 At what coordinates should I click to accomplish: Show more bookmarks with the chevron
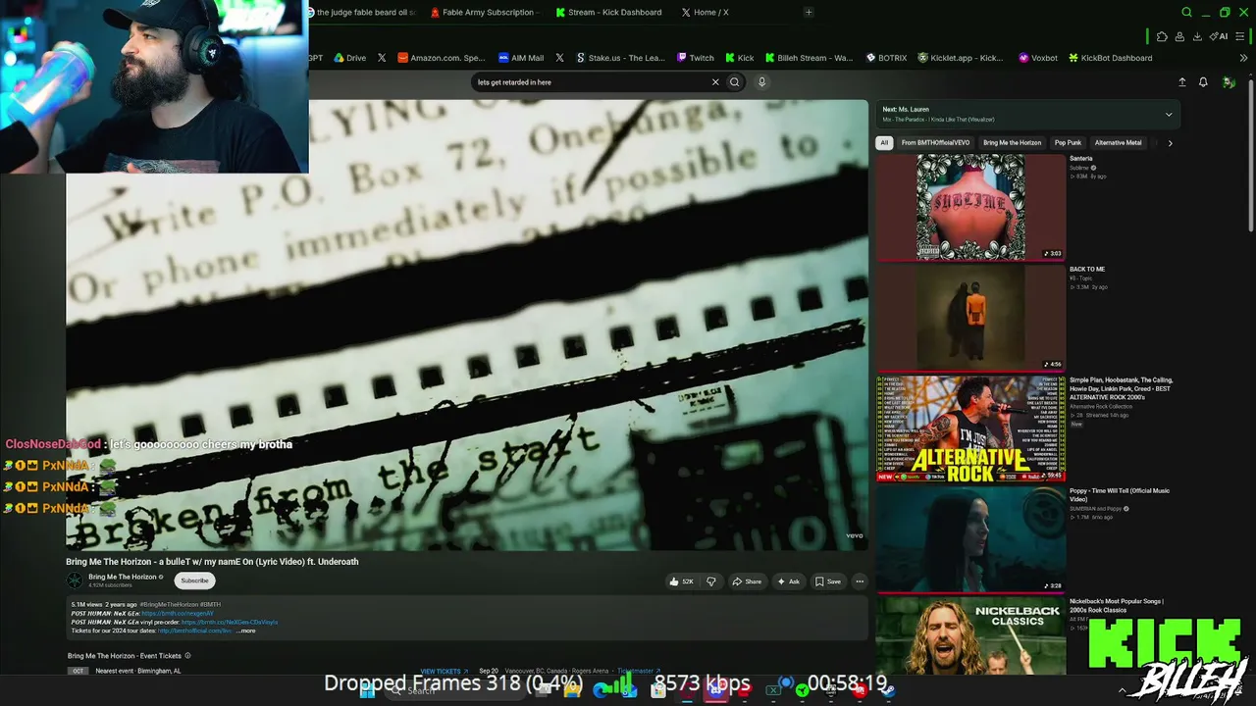coord(1243,58)
